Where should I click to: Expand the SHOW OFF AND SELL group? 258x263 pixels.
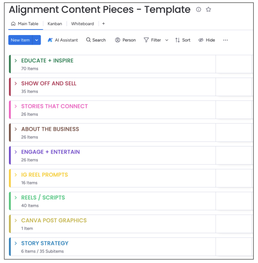tap(16, 83)
